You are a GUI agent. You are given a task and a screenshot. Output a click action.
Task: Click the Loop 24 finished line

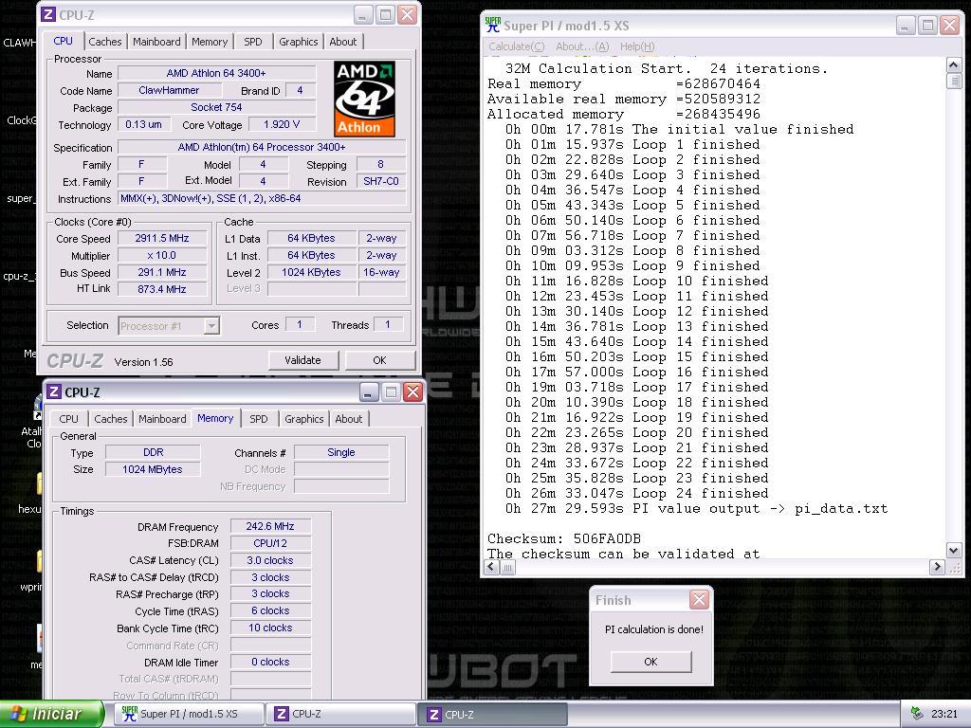tap(636, 493)
